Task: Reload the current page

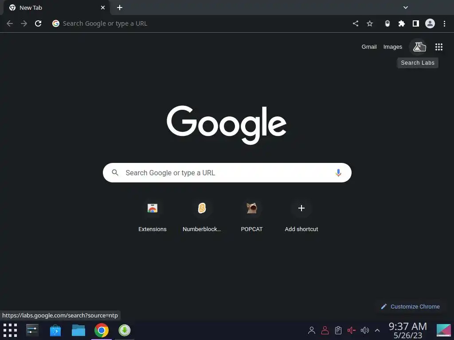Action: pyautogui.click(x=38, y=23)
